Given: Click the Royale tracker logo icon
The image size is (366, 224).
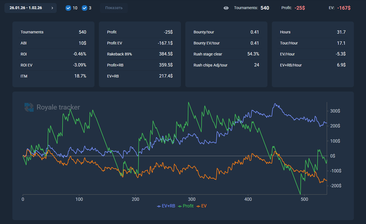Looking at the screenshot, I should click(x=29, y=107).
